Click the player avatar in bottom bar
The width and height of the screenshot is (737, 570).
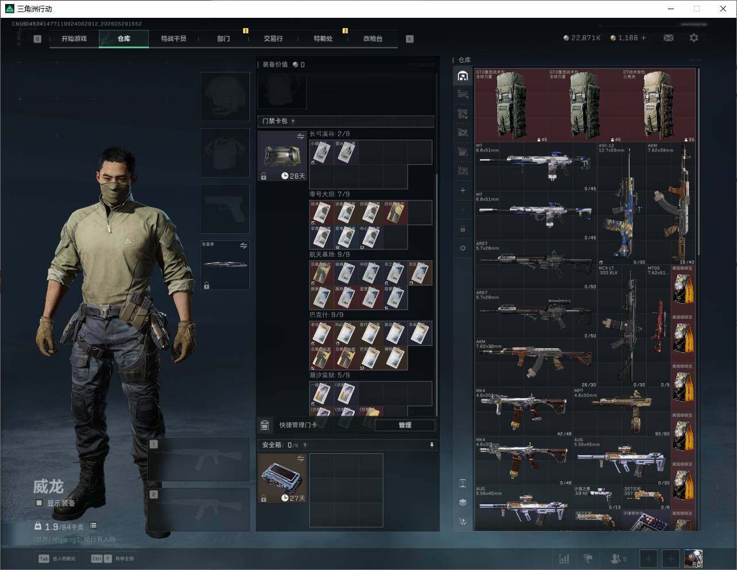pos(693,559)
